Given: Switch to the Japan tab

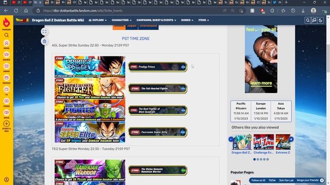Looking at the screenshot, I should pos(132,27).
